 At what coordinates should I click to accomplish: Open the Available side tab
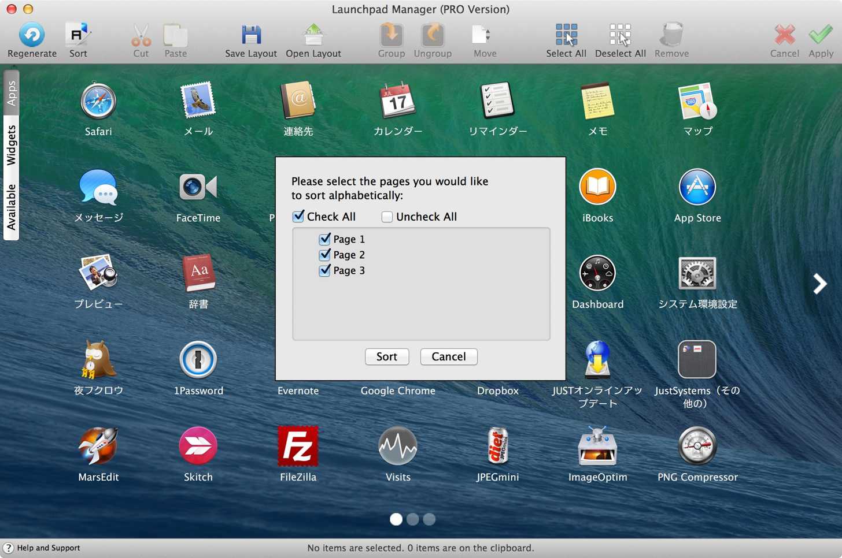pos(11,207)
